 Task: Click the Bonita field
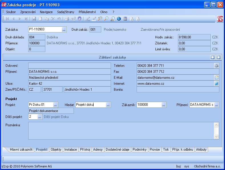[x=178, y=90]
